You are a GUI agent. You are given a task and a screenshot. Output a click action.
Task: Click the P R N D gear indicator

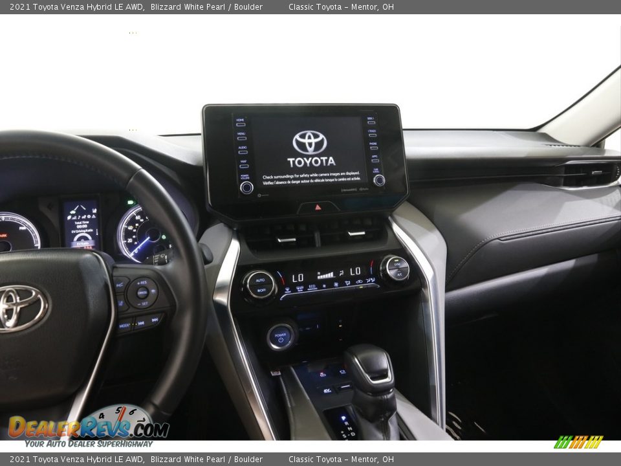(349, 428)
